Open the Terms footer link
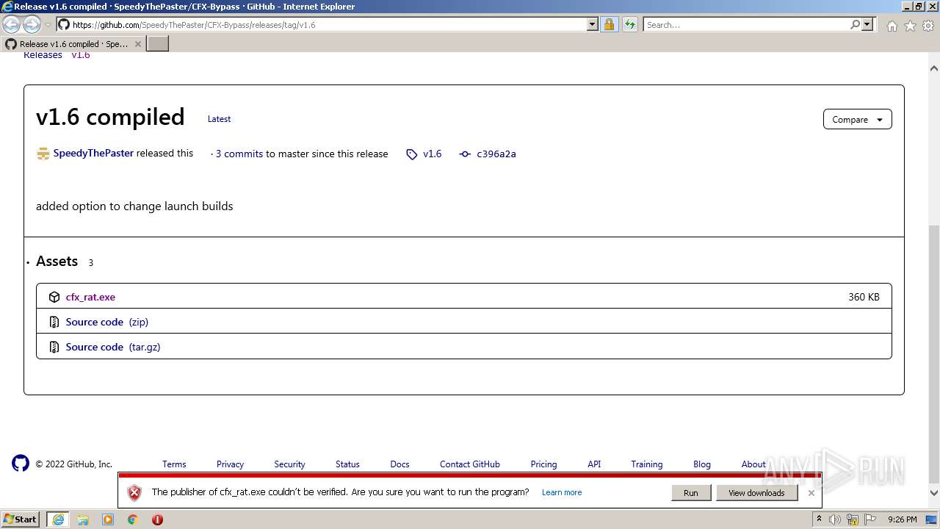 pyautogui.click(x=174, y=464)
